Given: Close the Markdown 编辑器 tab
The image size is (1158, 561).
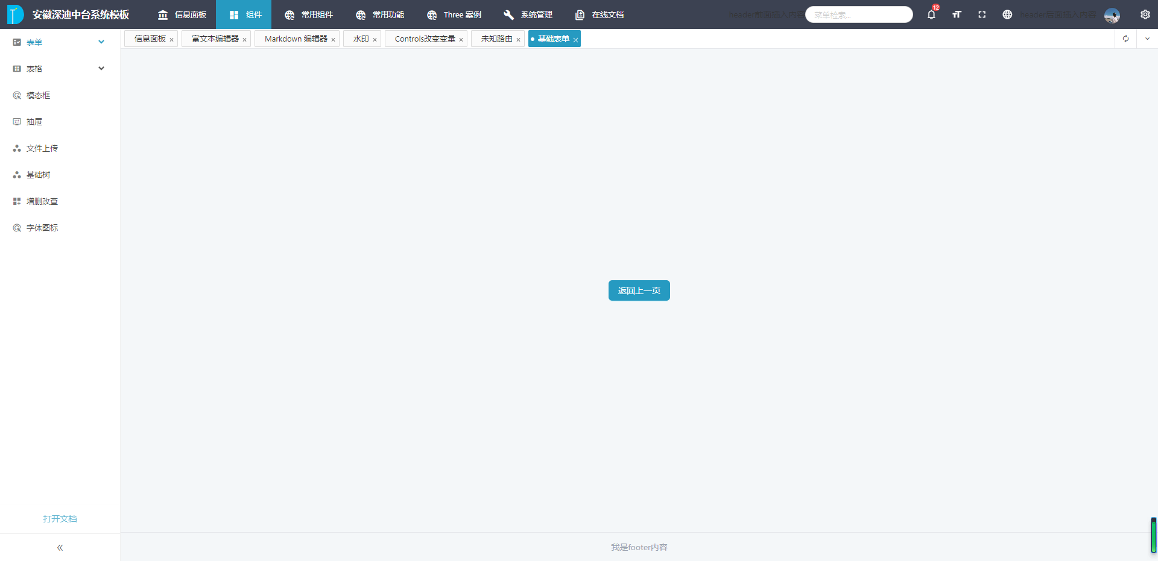Looking at the screenshot, I should point(334,40).
